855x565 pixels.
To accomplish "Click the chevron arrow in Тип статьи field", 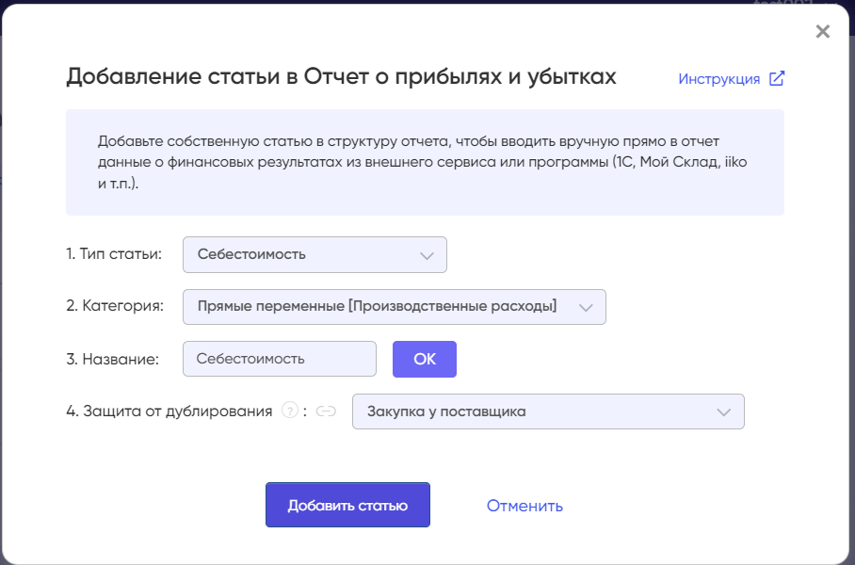I will click(427, 256).
